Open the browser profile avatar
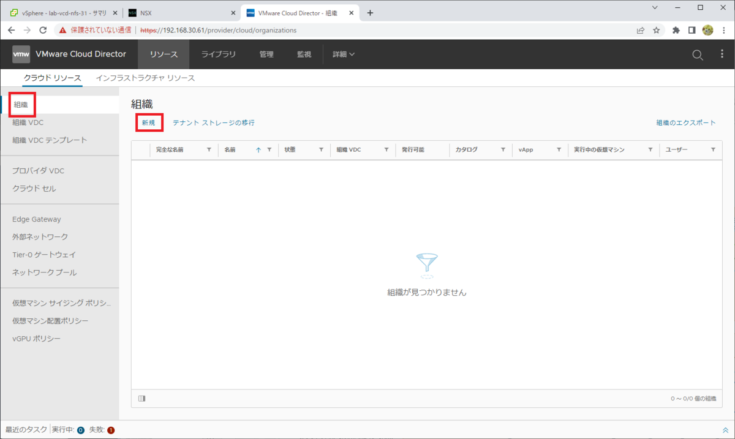This screenshot has width=735, height=439. [707, 30]
